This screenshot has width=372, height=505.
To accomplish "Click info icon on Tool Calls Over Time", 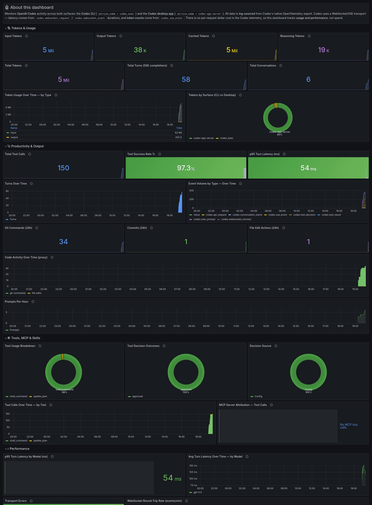I will click(51, 405).
